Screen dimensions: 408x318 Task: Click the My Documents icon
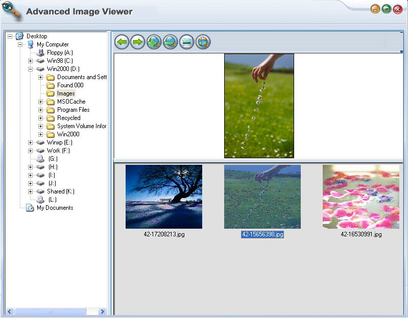[x=30, y=208]
